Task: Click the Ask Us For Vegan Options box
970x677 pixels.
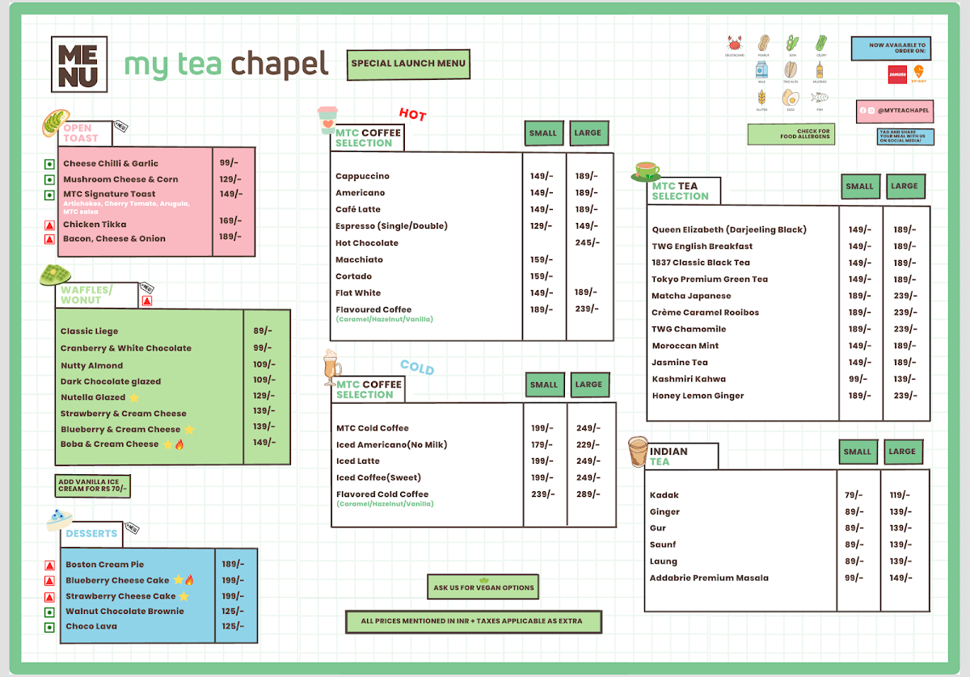Action: click(x=483, y=587)
